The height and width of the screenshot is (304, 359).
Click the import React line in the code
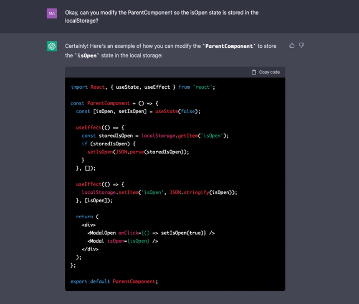[143, 87]
